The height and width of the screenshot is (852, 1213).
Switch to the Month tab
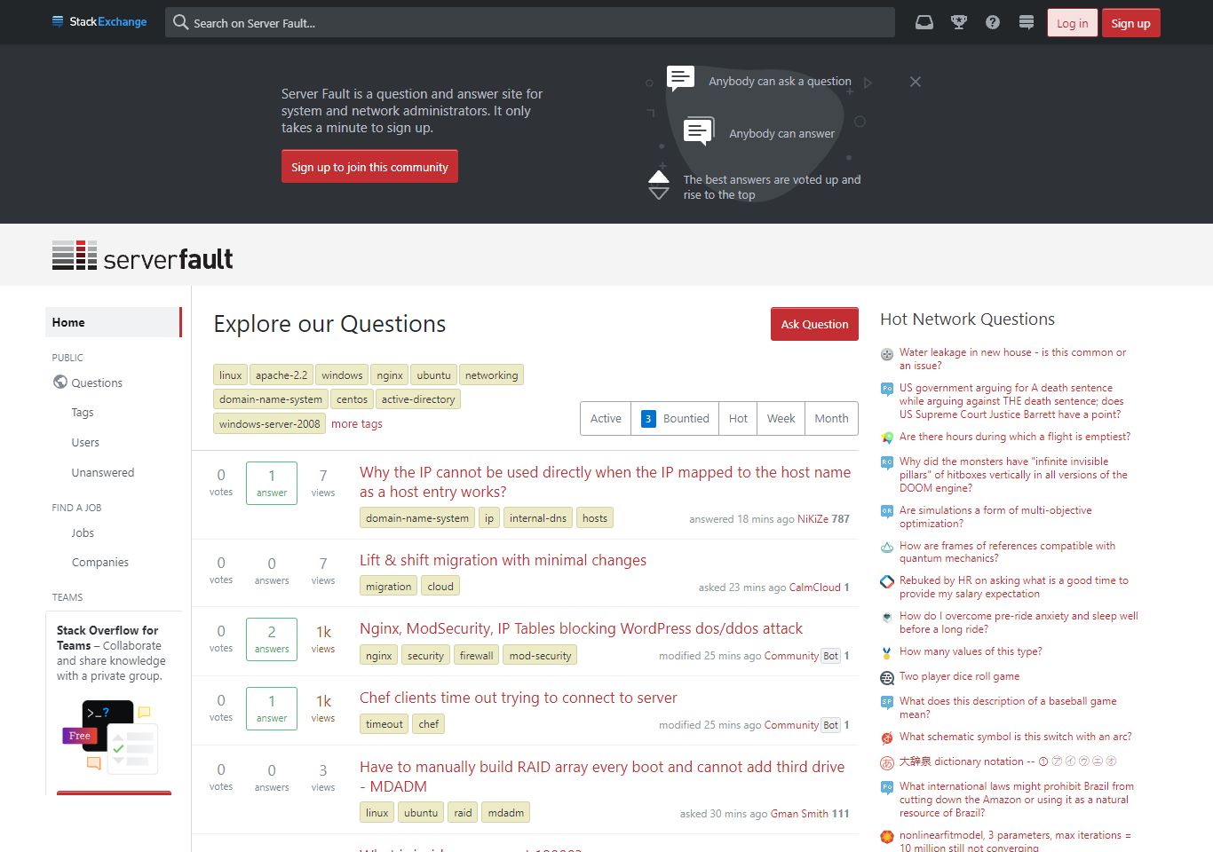pos(831,419)
